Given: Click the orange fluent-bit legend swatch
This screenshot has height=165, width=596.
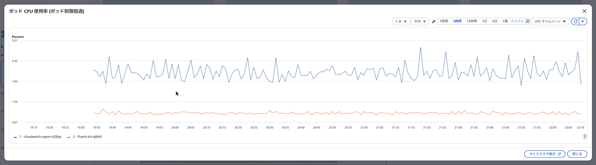Looking at the screenshot, I should 69,137.
